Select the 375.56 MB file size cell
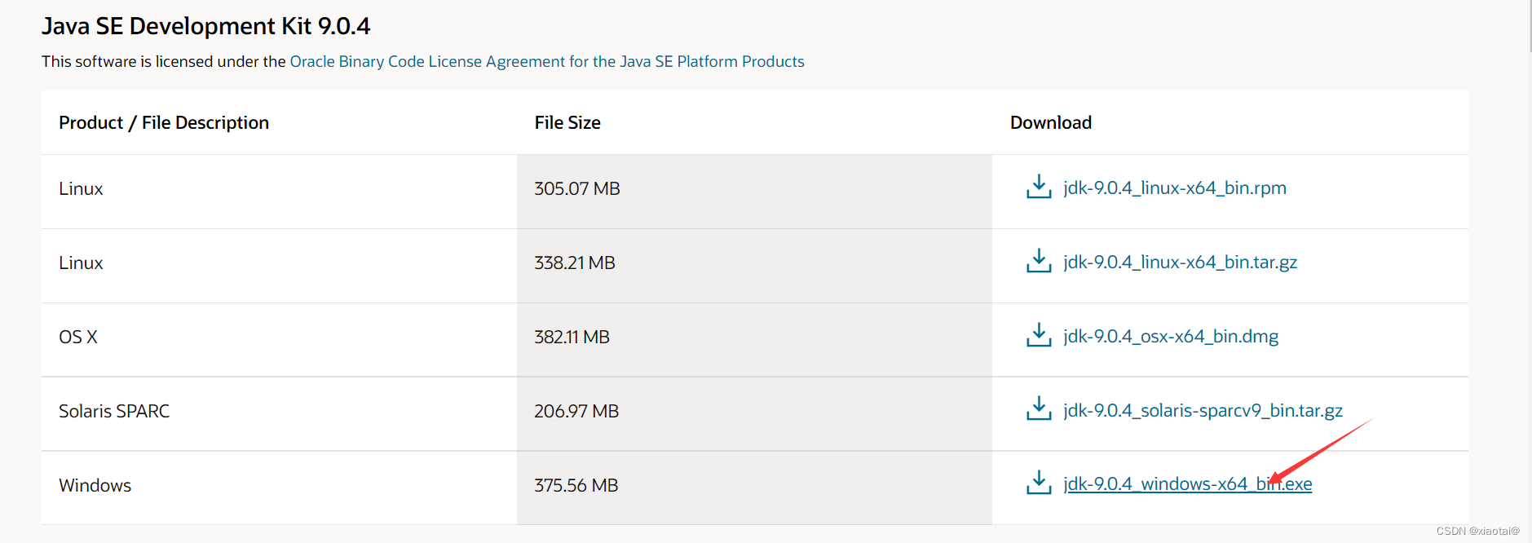 click(x=754, y=488)
